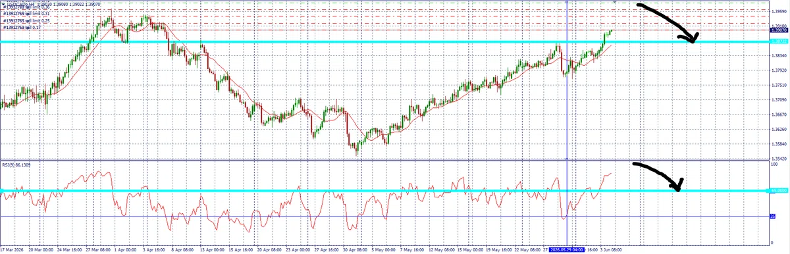The width and height of the screenshot is (790, 254).
Task: Click the 1.37920 price scale value
Action: pos(779,70)
